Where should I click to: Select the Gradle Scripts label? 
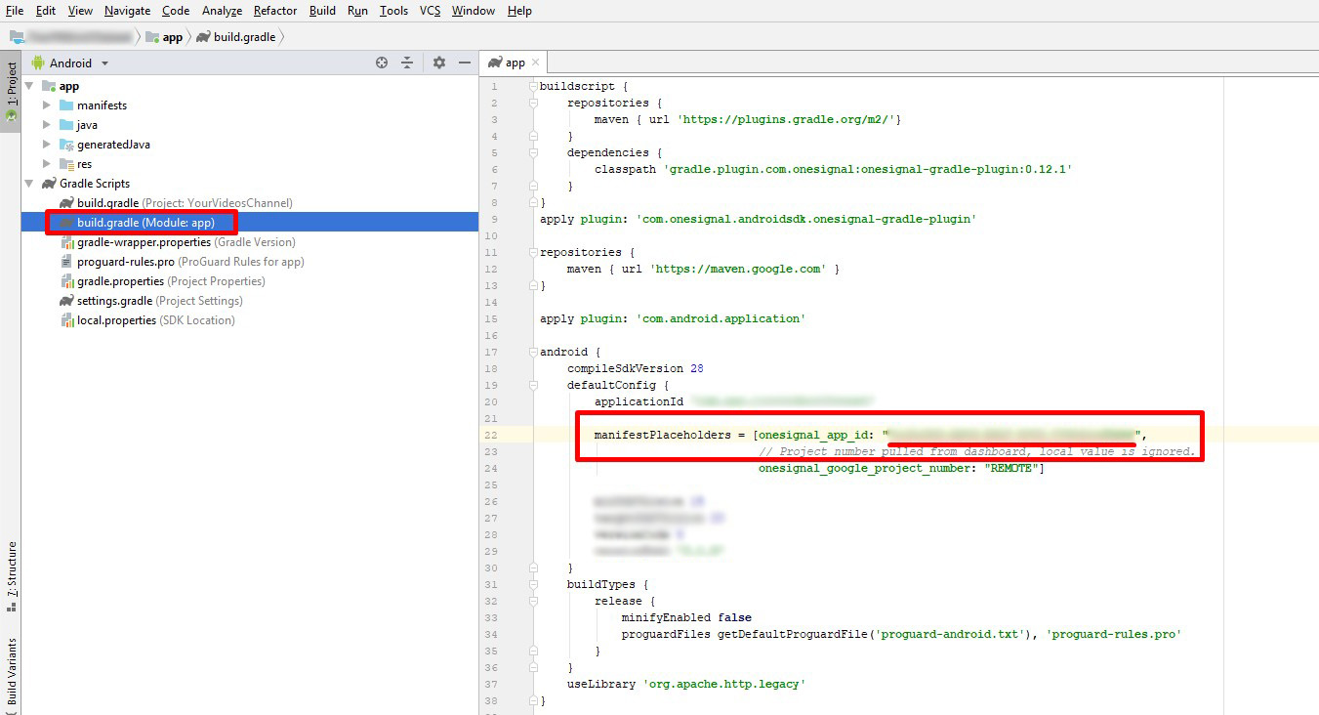95,183
